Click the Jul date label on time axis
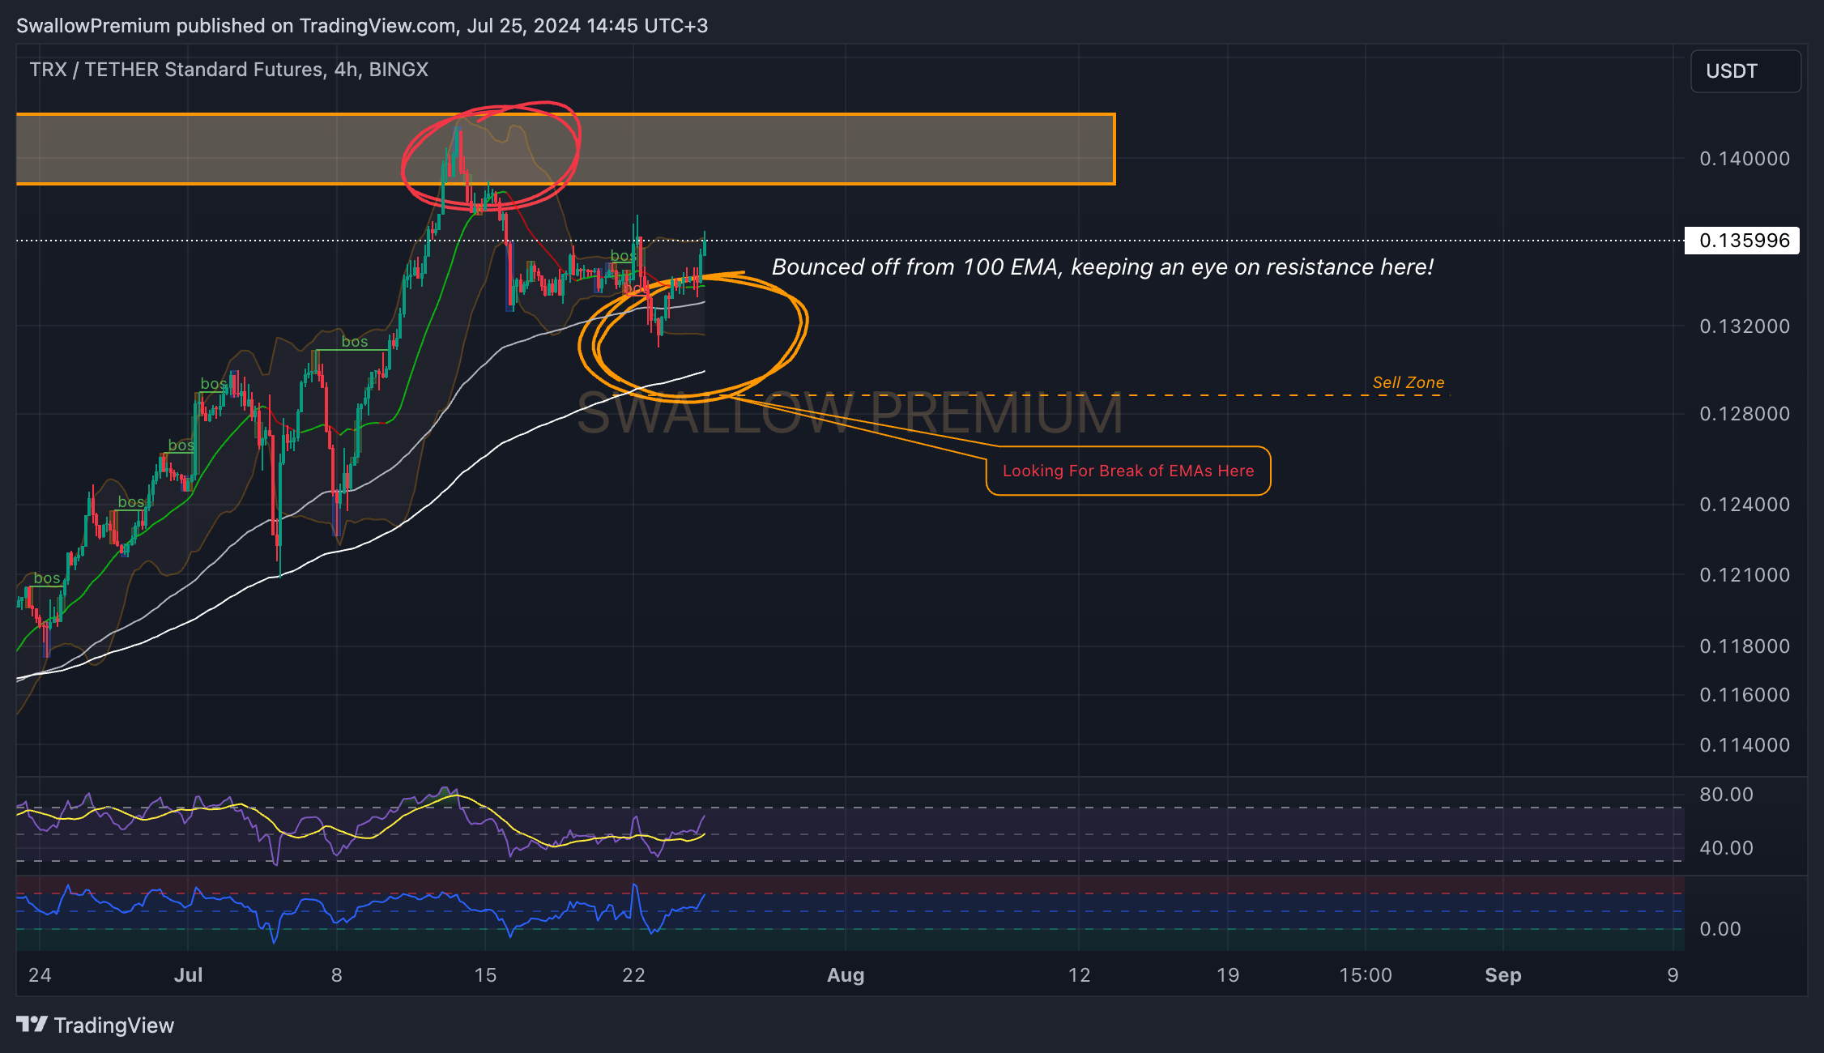The width and height of the screenshot is (1824, 1053). pos(188,975)
